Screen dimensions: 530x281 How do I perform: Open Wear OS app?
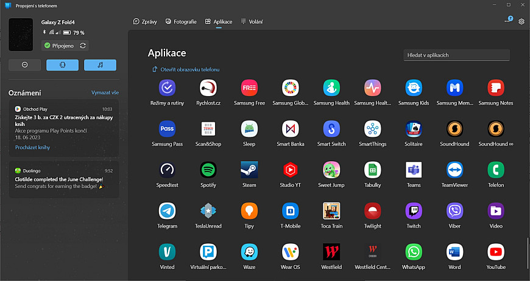pyautogui.click(x=291, y=252)
